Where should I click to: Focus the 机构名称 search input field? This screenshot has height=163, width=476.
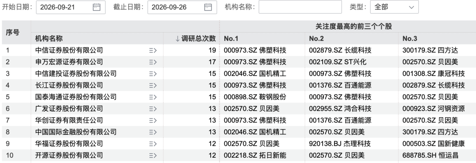[x=300, y=7]
